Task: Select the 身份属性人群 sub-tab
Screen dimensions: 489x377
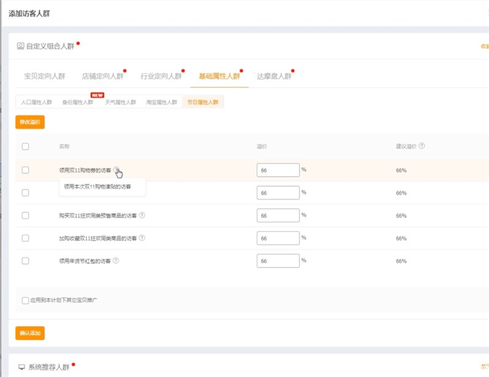Action: click(78, 102)
